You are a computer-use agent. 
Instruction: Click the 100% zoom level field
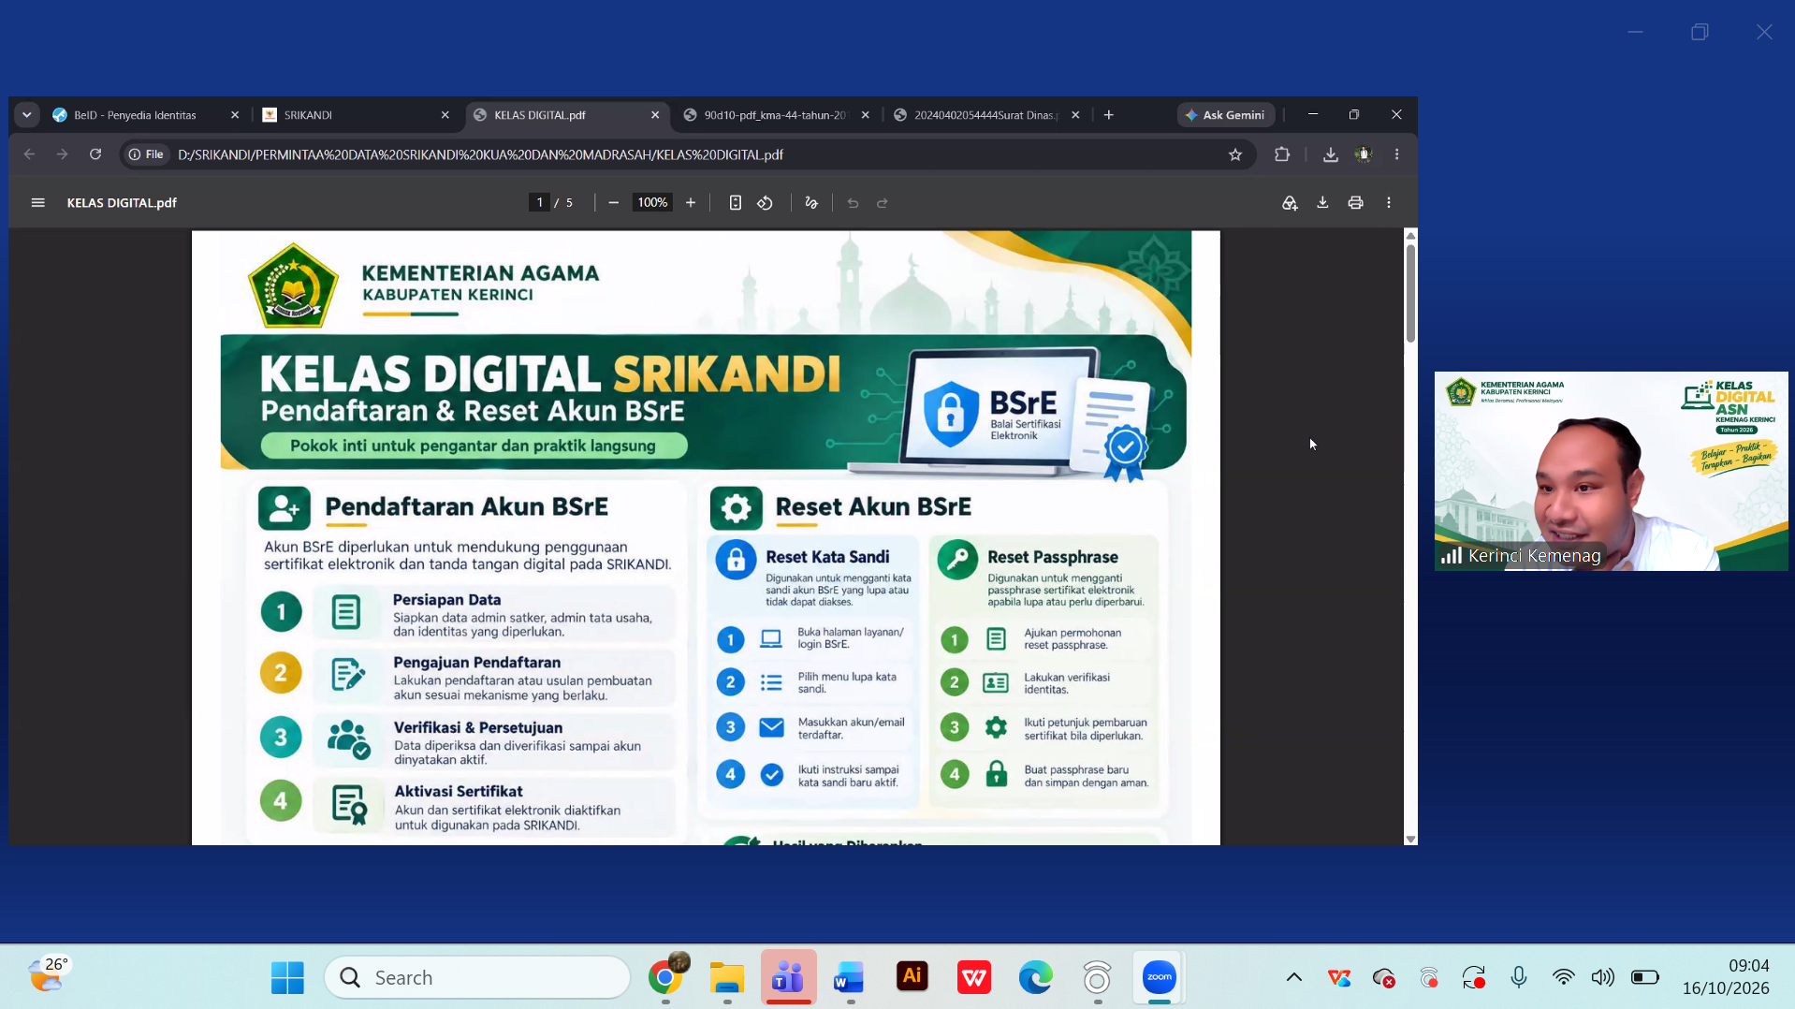652,202
